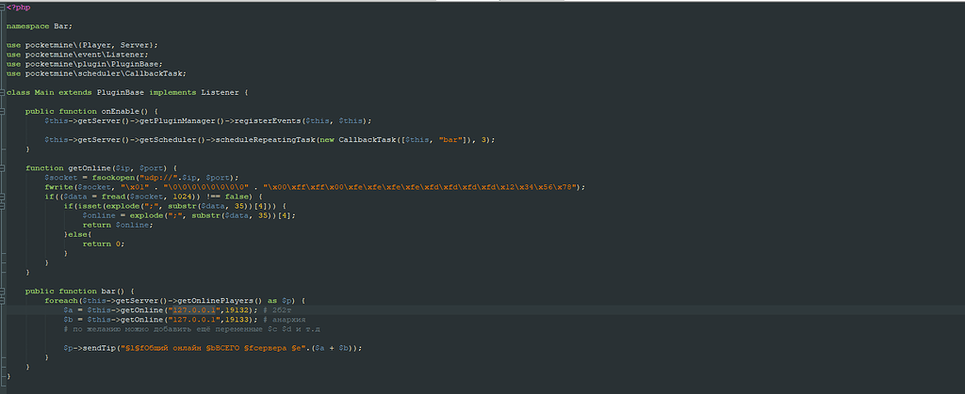Image resolution: width=965 pixels, height=394 pixels.
Task: Fold the foreach loop block
Action: (x=3, y=300)
